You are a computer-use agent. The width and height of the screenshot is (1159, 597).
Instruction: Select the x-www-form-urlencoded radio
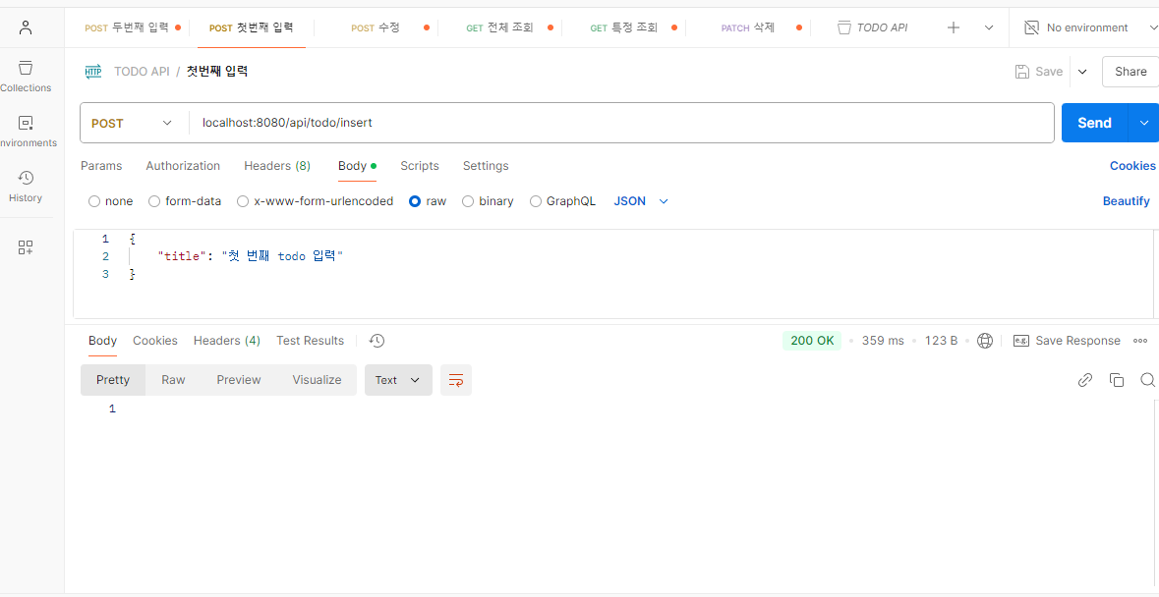click(243, 201)
